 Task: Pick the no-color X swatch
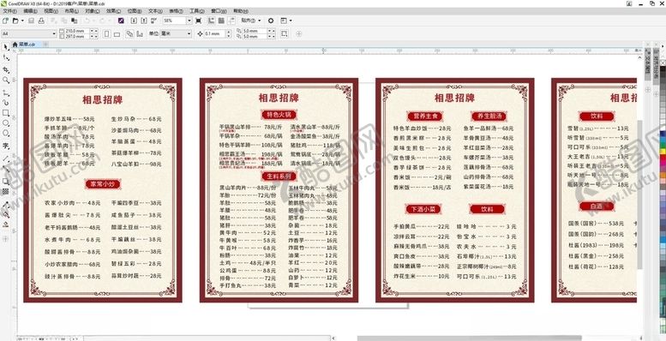pos(663,63)
